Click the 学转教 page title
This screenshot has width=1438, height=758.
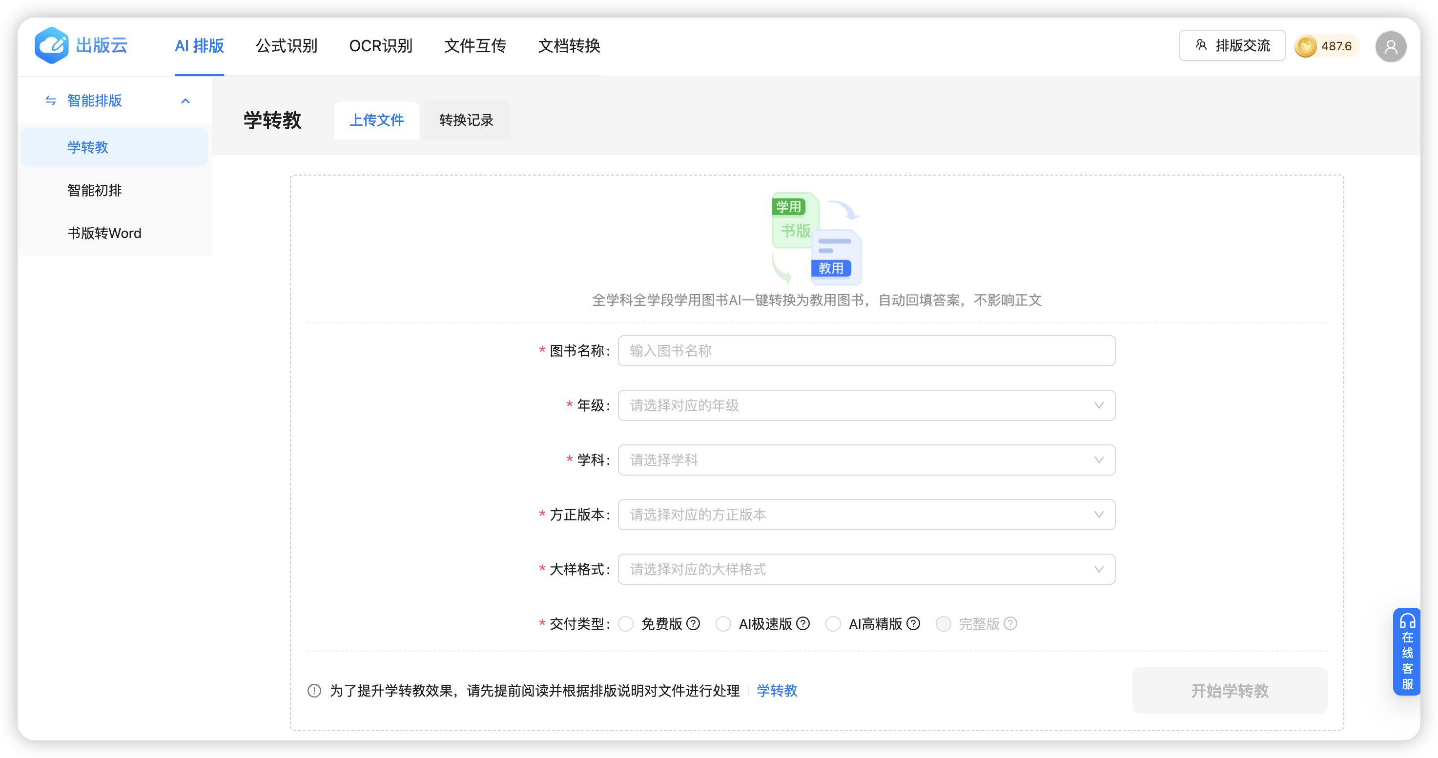pos(272,120)
